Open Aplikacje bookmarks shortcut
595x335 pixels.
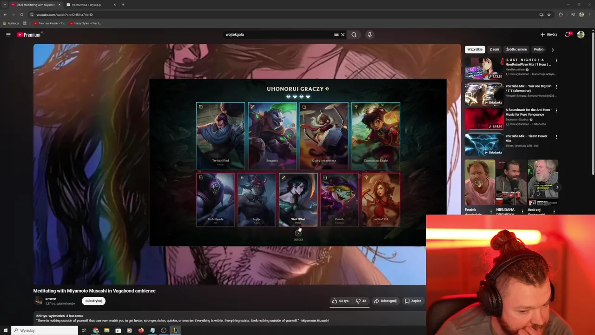point(11,23)
